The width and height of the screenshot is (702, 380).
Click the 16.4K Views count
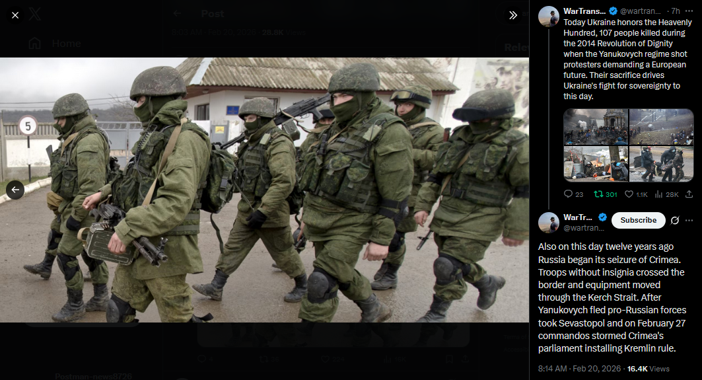click(x=649, y=368)
